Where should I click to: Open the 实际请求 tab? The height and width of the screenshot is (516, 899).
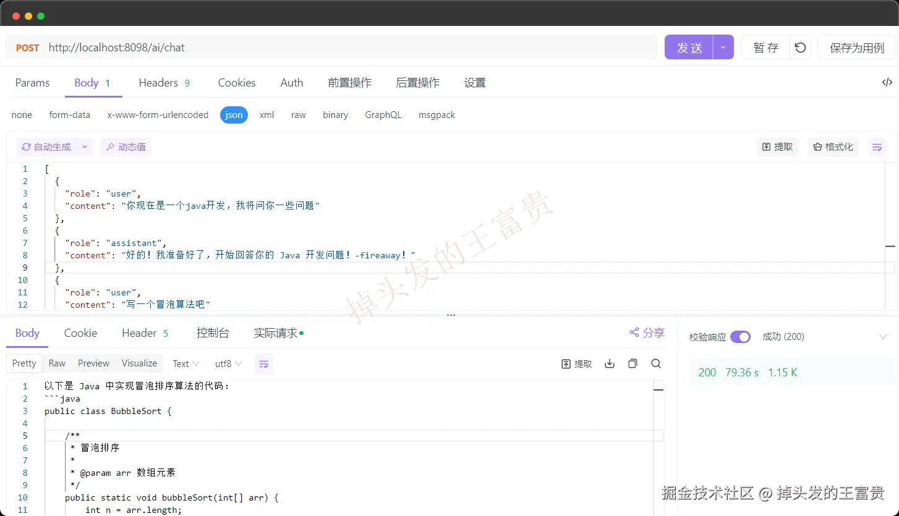(278, 333)
